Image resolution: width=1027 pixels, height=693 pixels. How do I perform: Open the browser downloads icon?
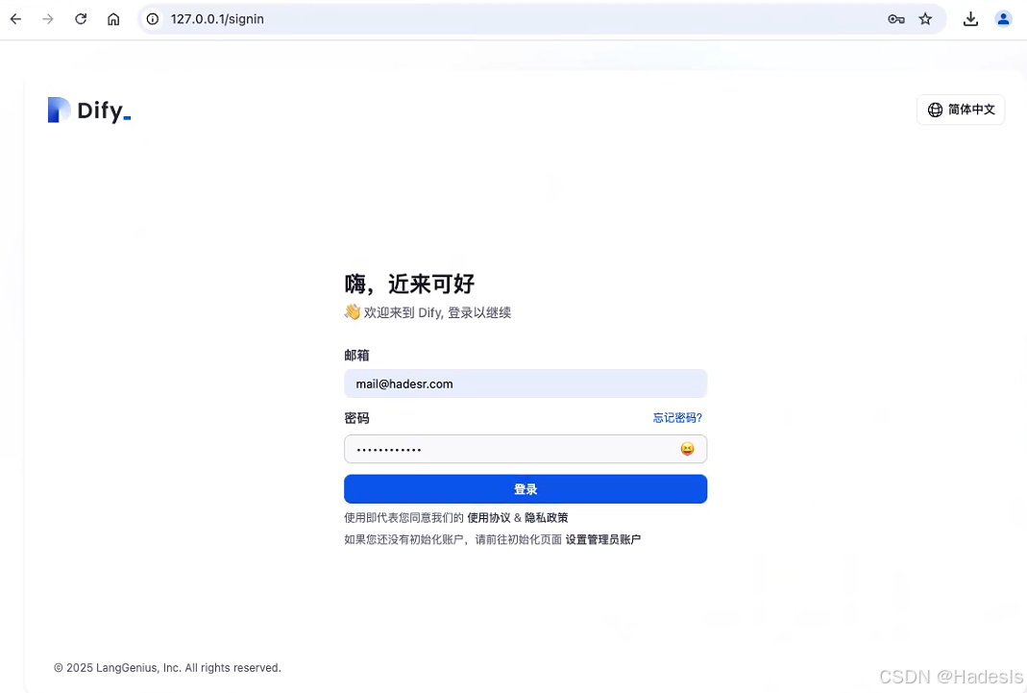coord(970,19)
